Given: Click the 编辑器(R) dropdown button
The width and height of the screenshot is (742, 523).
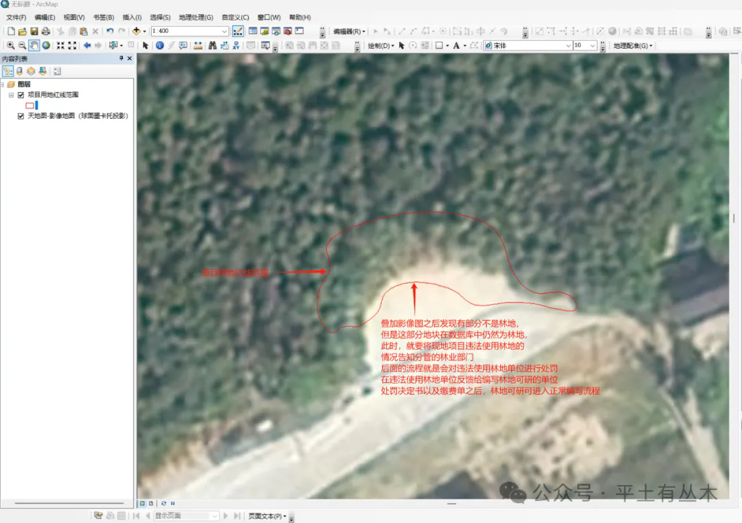Looking at the screenshot, I should 350,31.
